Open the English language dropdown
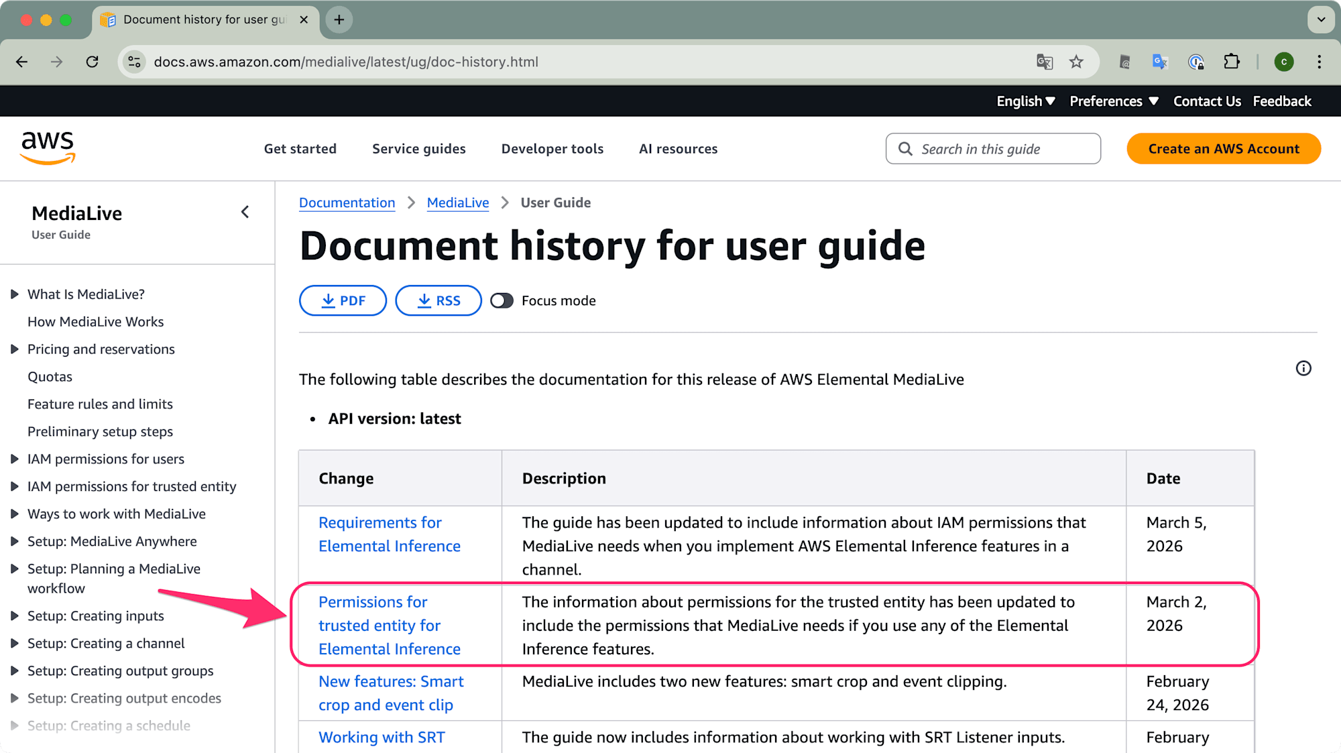Viewport: 1341px width, 753px height. pos(1025,101)
